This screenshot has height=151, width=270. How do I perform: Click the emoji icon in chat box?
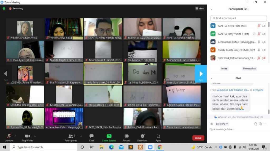point(260,124)
